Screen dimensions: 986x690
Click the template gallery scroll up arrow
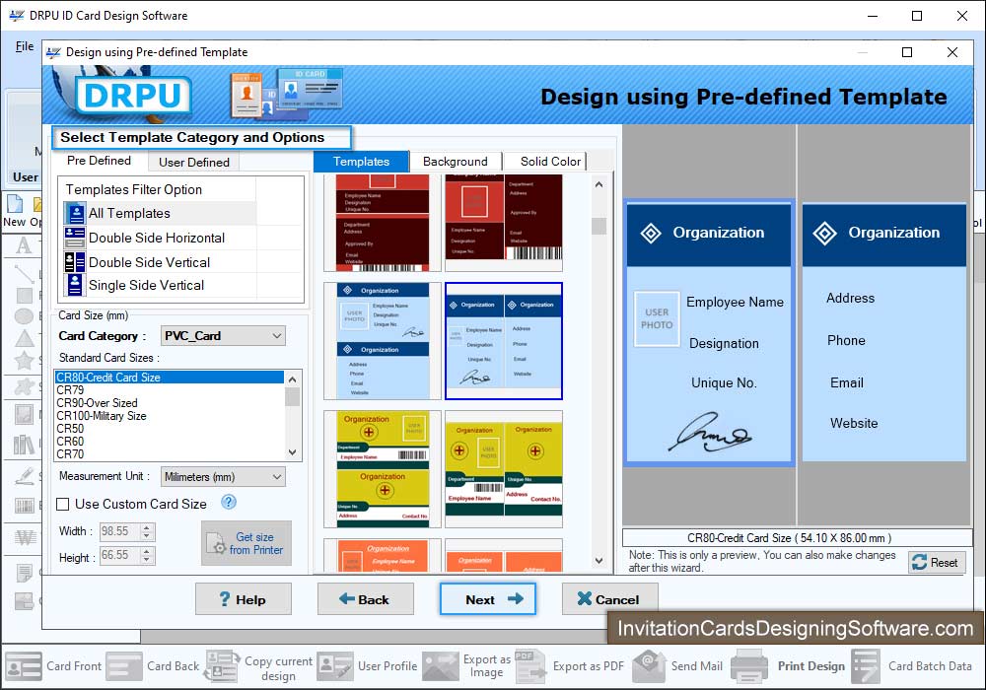pos(599,184)
